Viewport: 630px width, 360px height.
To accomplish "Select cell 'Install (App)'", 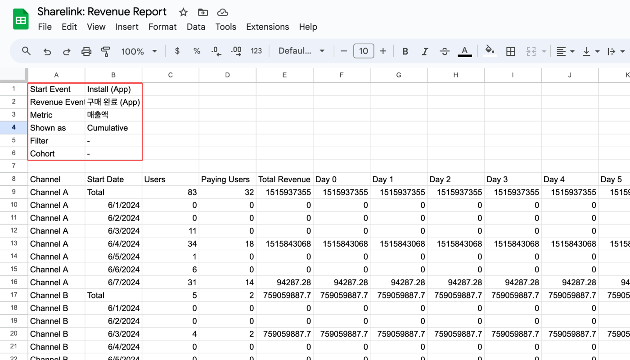I will coord(113,89).
